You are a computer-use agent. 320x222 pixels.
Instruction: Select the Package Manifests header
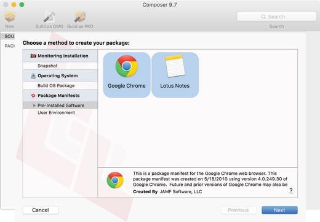pos(60,96)
